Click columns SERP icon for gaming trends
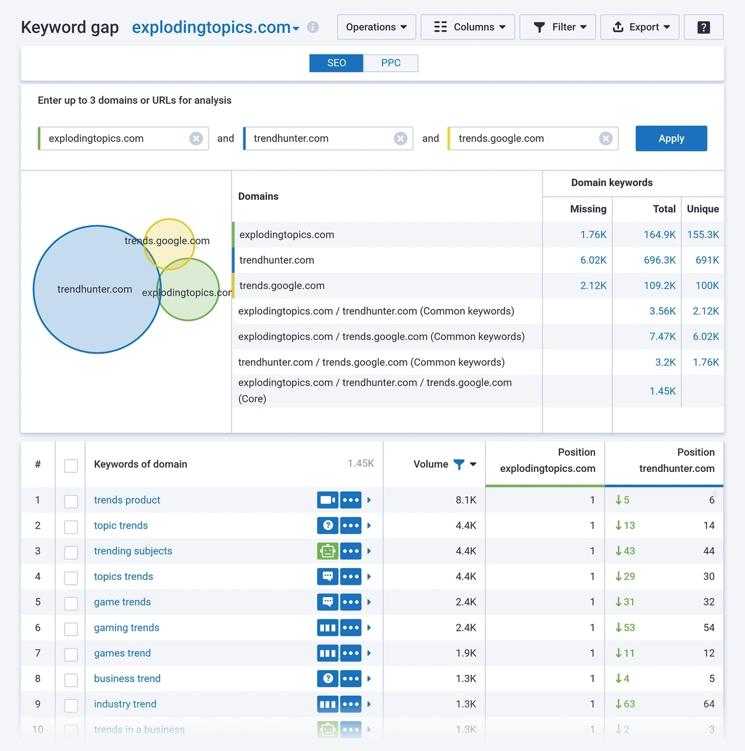Image resolution: width=745 pixels, height=751 pixels. point(328,628)
